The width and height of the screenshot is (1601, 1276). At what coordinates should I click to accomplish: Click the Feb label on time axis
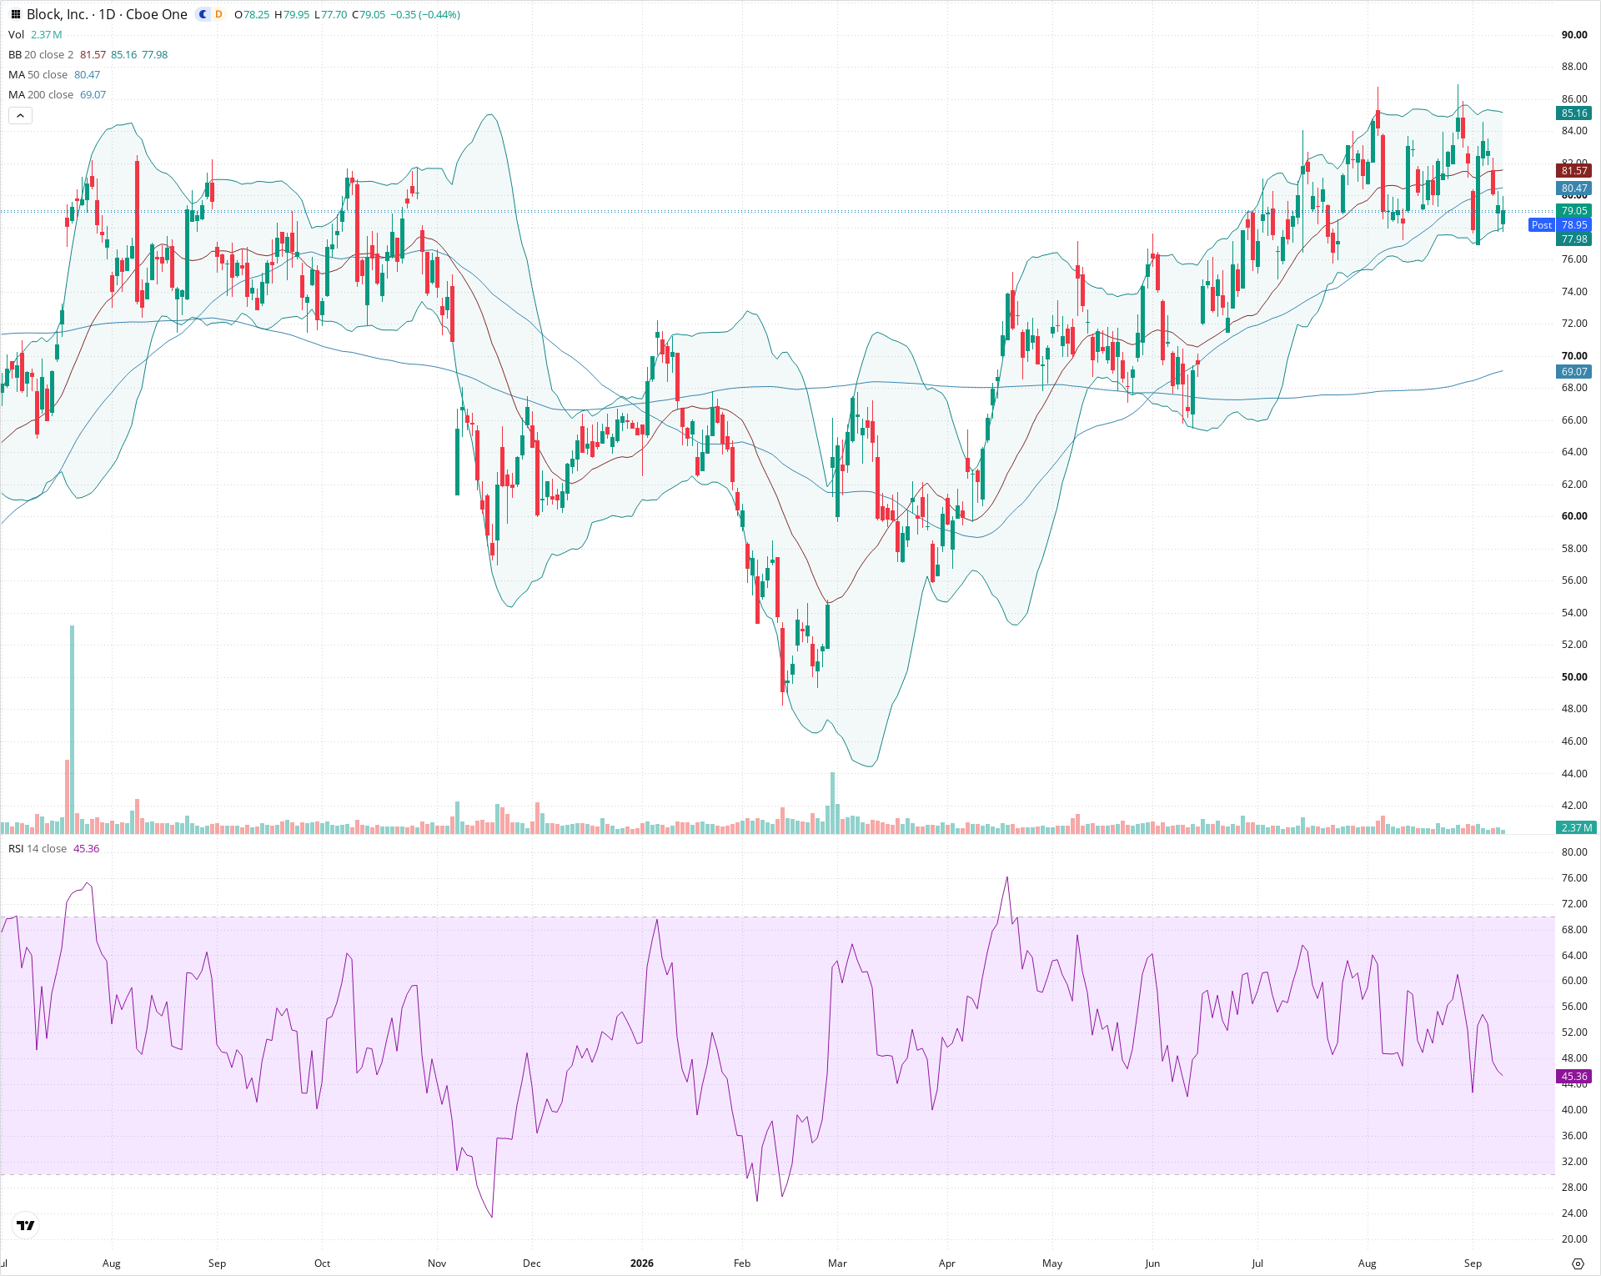click(x=742, y=1263)
